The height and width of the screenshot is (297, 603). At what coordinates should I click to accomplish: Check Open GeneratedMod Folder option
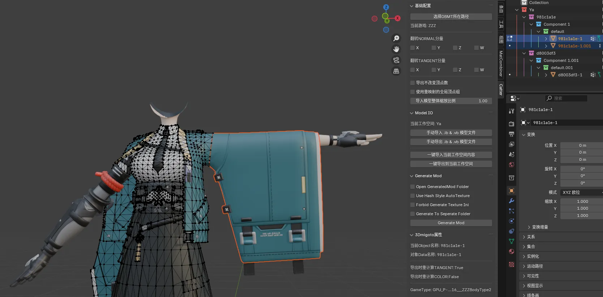[412, 187]
